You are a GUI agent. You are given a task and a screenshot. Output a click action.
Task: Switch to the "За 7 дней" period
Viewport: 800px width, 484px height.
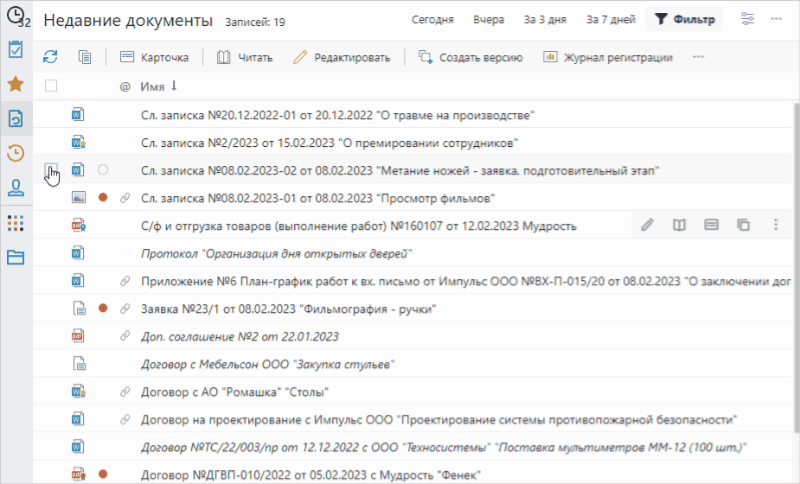pos(611,19)
